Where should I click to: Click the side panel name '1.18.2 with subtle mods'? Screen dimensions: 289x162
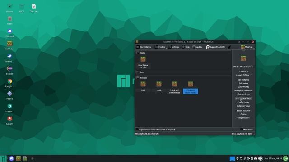[x=243, y=67]
